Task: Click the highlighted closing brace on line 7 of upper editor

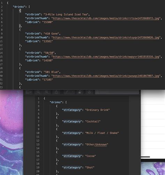Action: [20, 26]
